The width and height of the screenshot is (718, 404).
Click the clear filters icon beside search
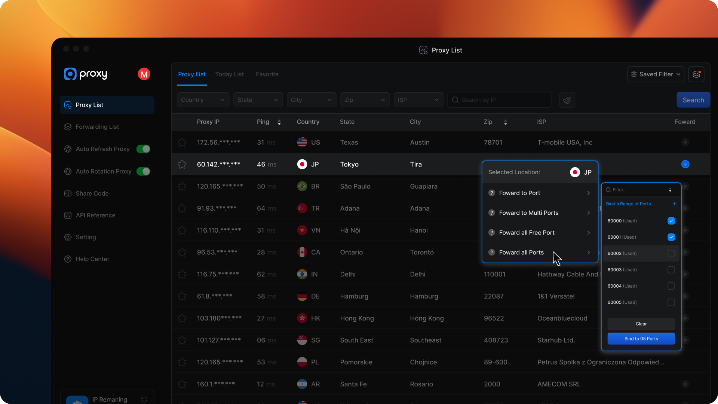(x=567, y=100)
